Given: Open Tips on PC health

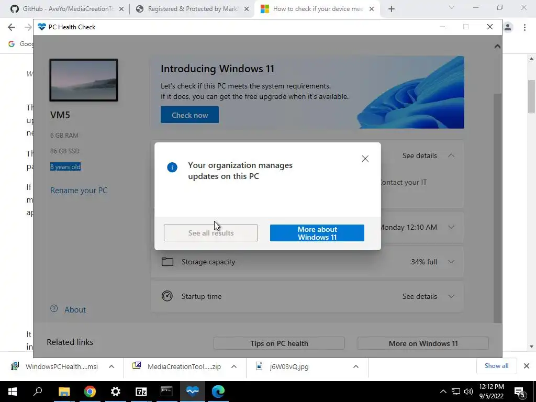Looking at the screenshot, I should [279, 343].
